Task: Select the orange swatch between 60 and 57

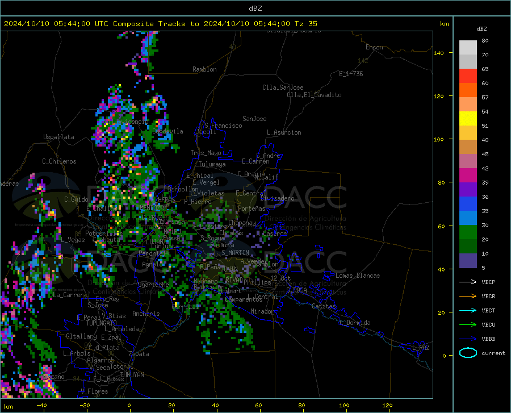Action: (468, 90)
